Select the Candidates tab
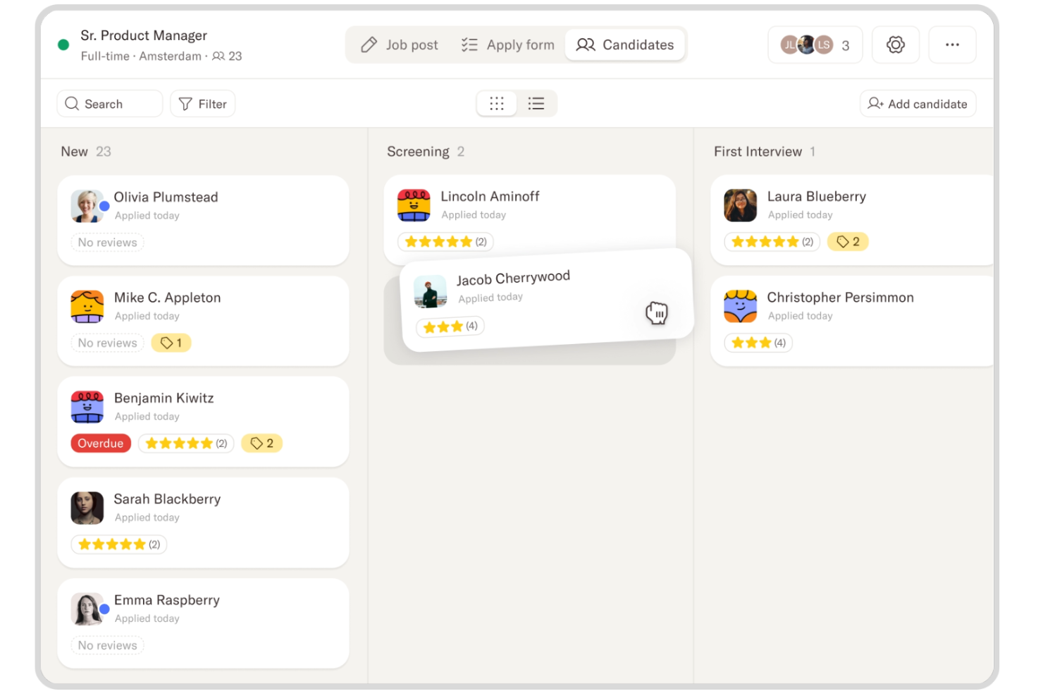The image size is (1043, 696). tap(625, 45)
